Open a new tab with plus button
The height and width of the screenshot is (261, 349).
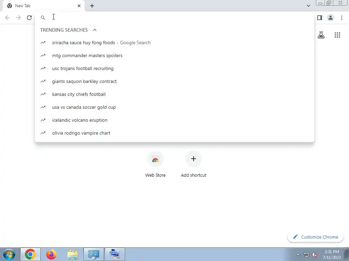pyautogui.click(x=92, y=6)
